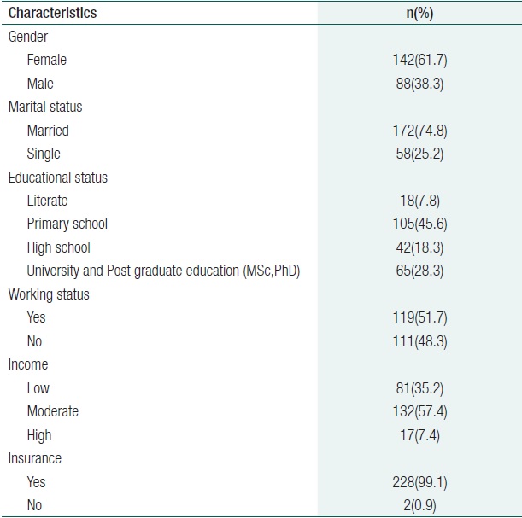The width and height of the screenshot is (522, 518).
Task: Select the Marital status heading
Action: (x=44, y=107)
